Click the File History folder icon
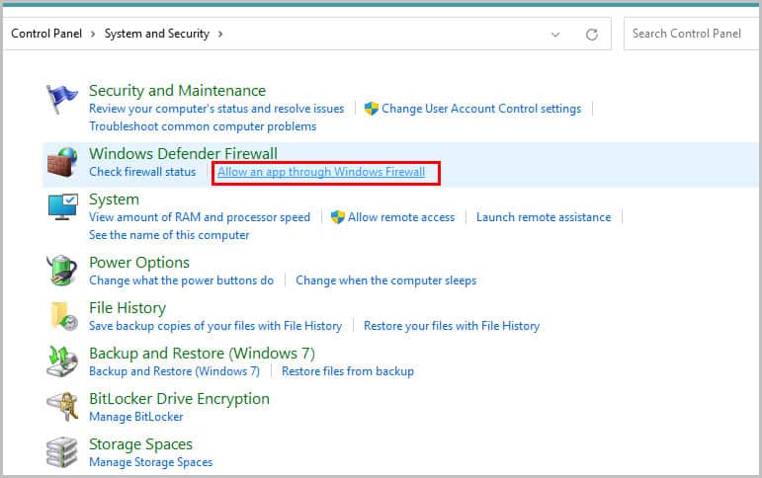The width and height of the screenshot is (762, 478). point(64,316)
